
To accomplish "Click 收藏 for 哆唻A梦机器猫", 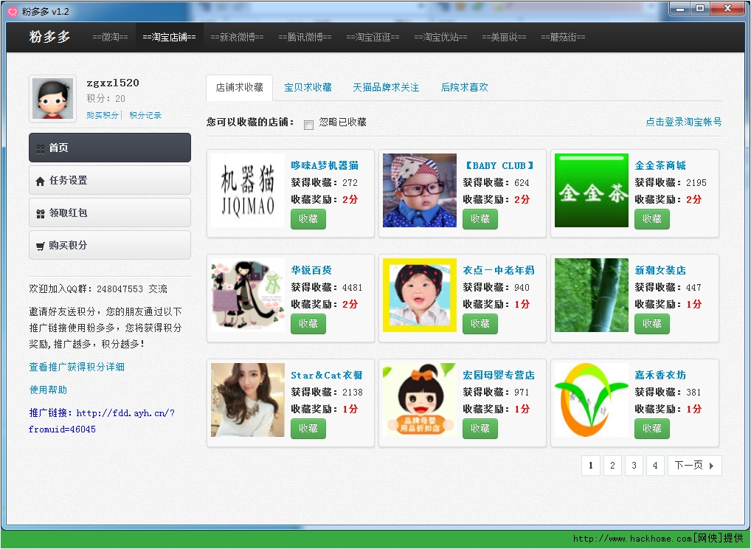I will point(308,219).
